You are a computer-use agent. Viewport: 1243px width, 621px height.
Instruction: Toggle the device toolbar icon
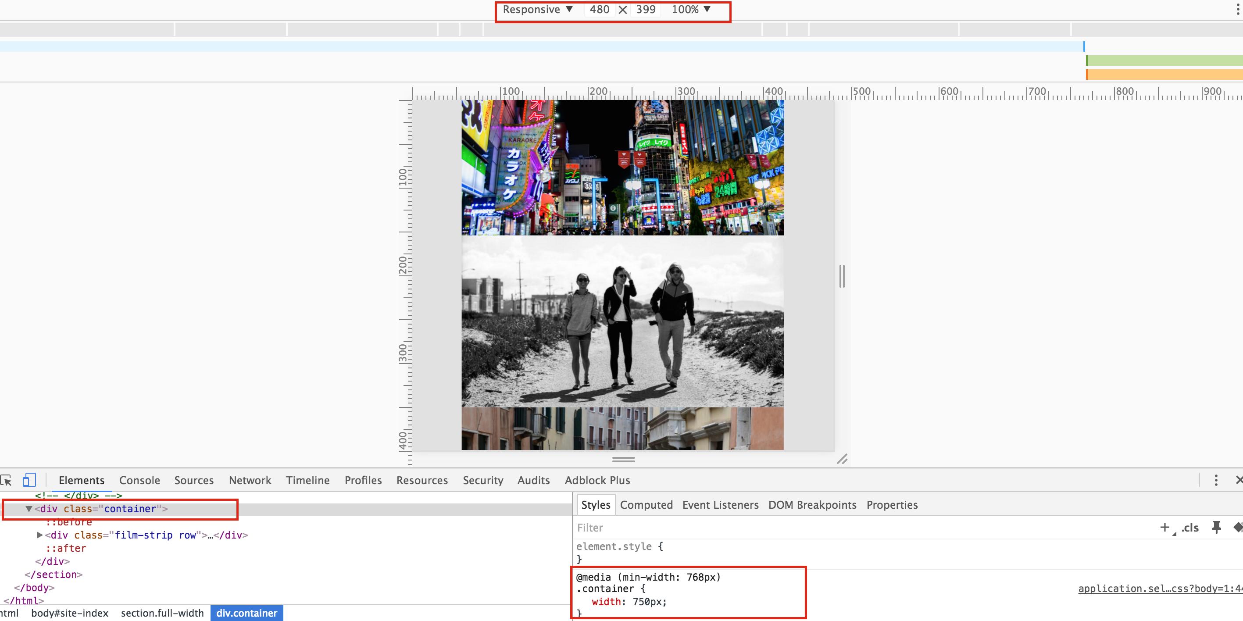[x=30, y=481]
